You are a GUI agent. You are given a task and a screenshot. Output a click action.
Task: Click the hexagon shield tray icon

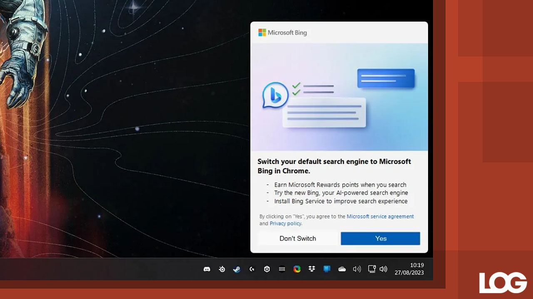click(x=267, y=269)
